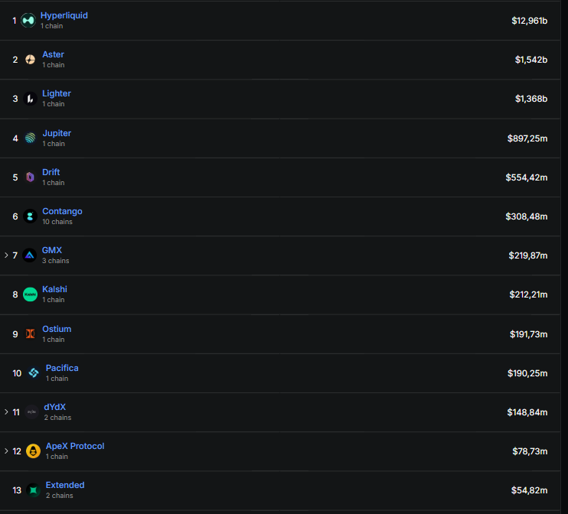Viewport: 568px width, 514px height.
Task: Select the $554,42m value for Drift
Action: pyautogui.click(x=527, y=177)
